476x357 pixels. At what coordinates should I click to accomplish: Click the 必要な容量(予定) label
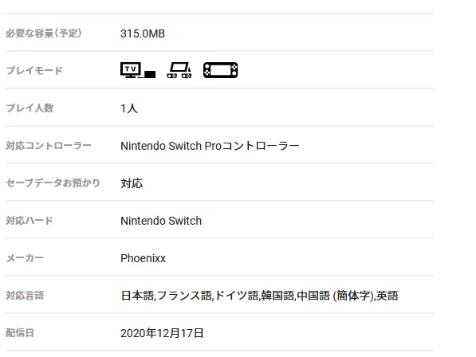click(44, 33)
